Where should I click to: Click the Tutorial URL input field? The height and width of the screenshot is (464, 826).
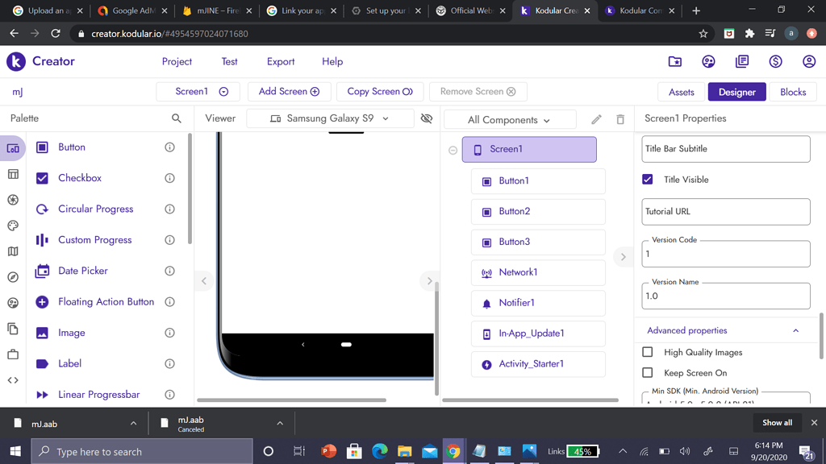[726, 212]
